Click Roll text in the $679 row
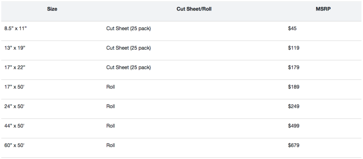Image resolution: width=363 pixels, height=159 pixels. [x=111, y=145]
